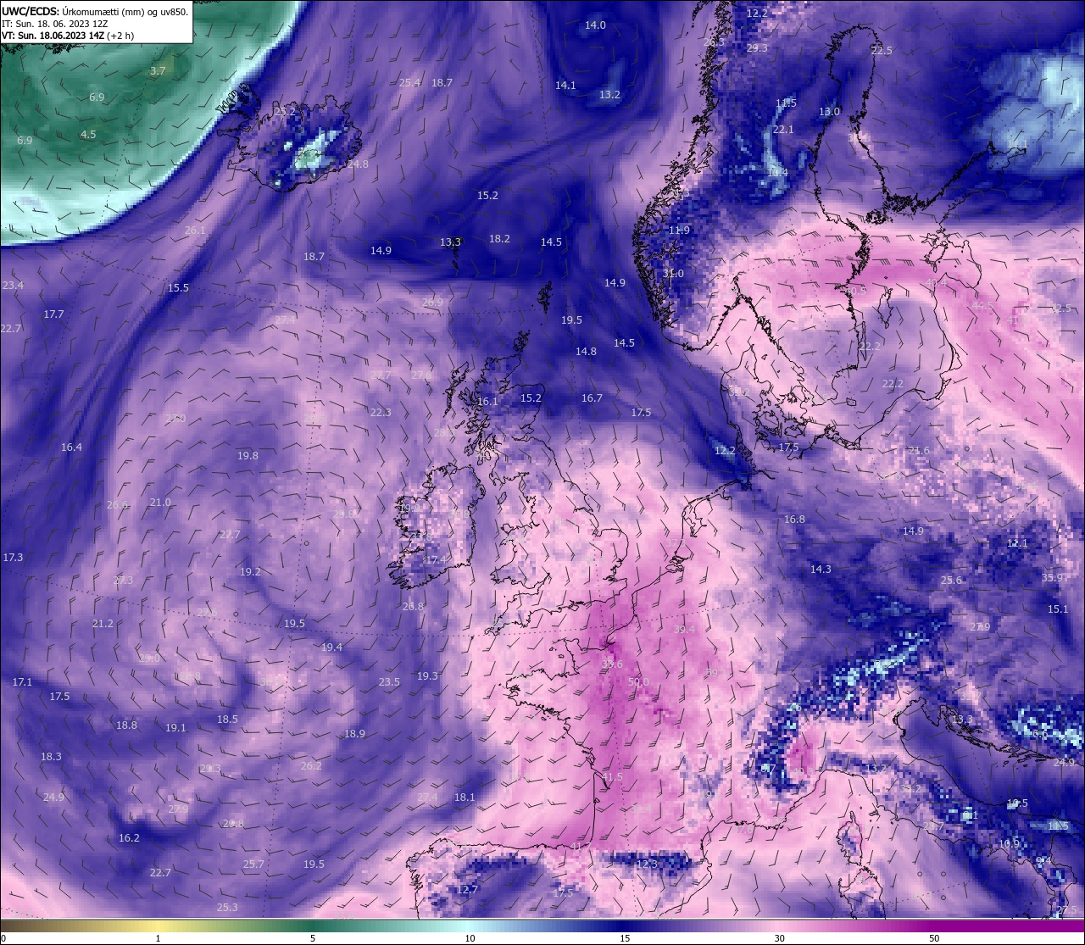The height and width of the screenshot is (945, 1085).
Task: Click the legend scale label 30
Action: point(779,938)
